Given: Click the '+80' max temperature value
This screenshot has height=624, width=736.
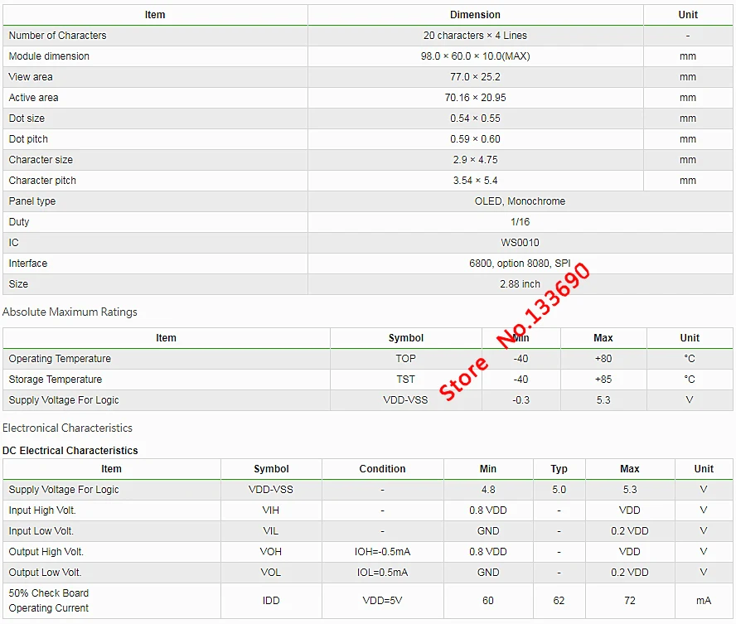Looking at the screenshot, I should pos(603,359).
